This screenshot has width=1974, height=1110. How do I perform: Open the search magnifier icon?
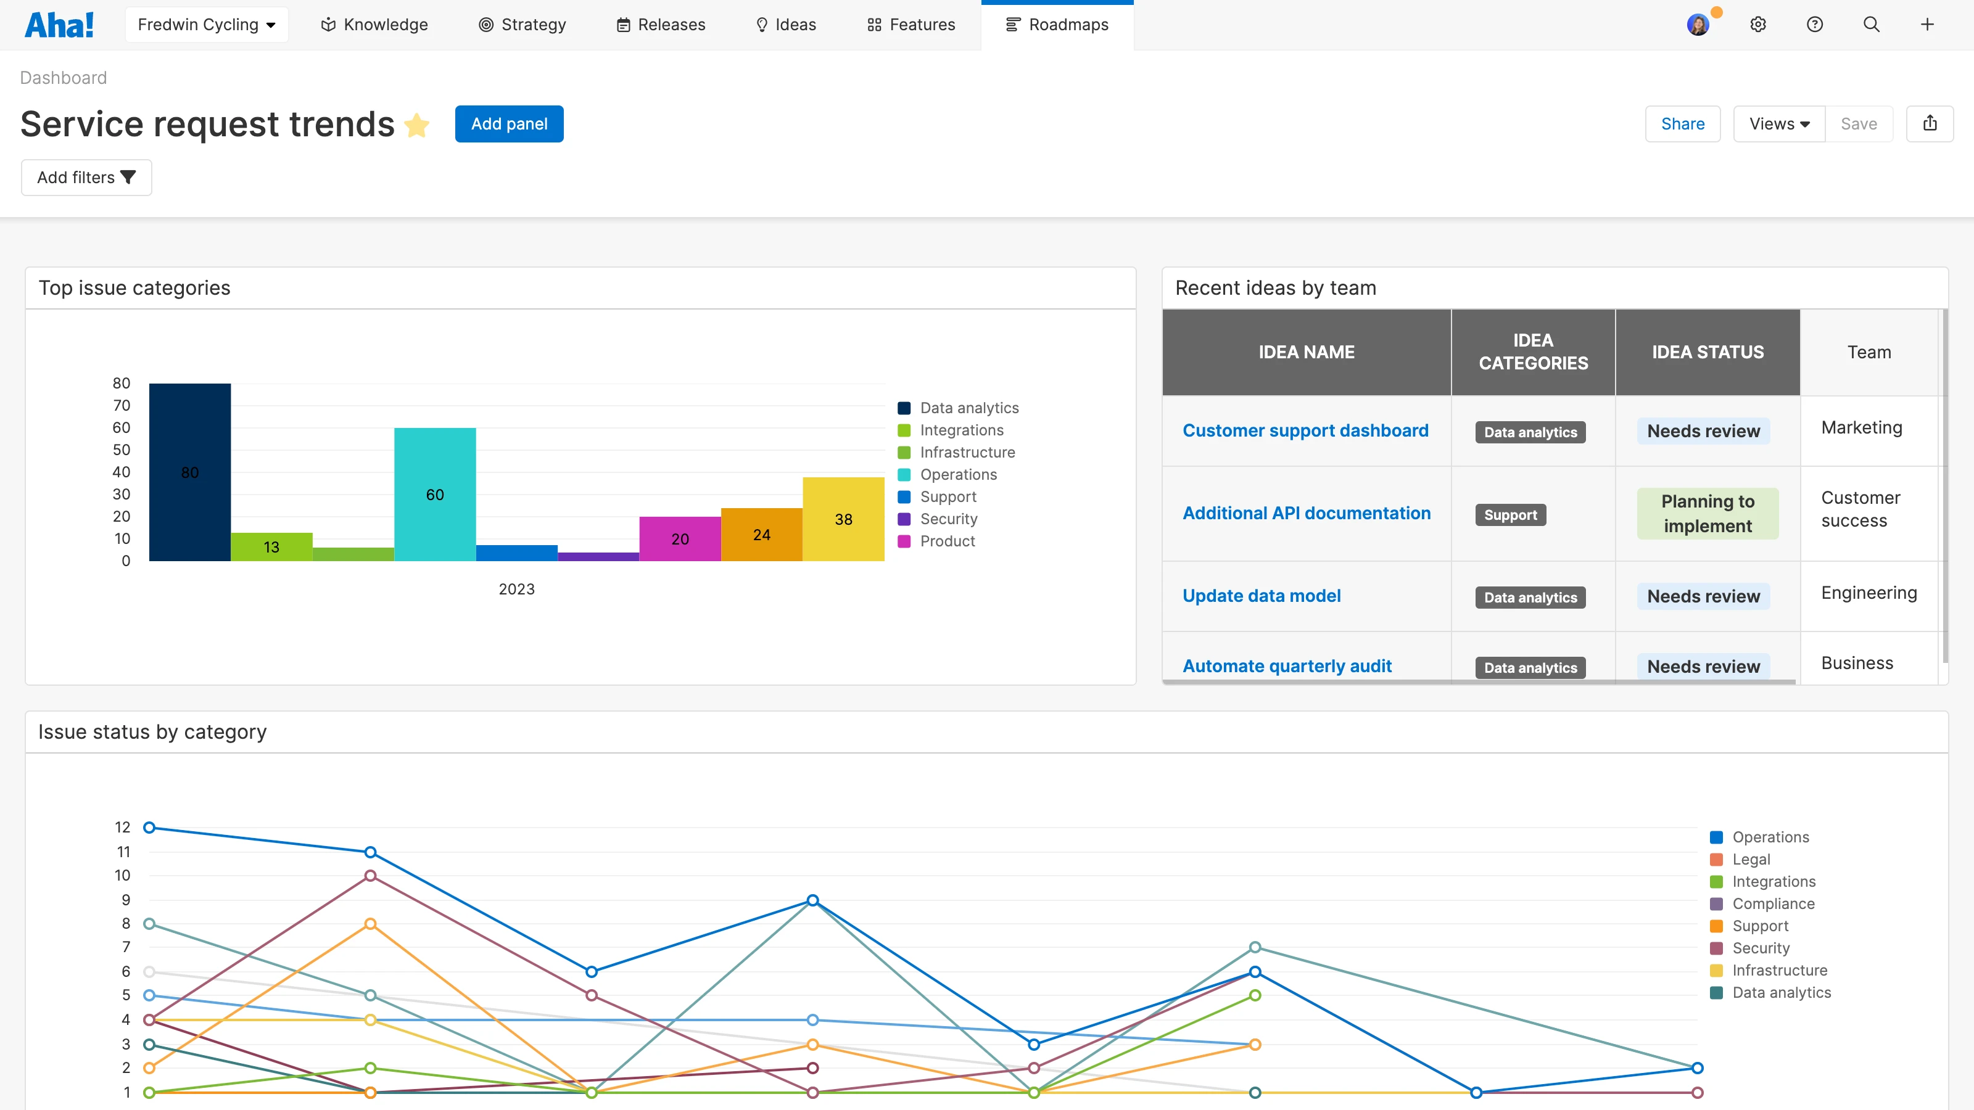(x=1872, y=24)
